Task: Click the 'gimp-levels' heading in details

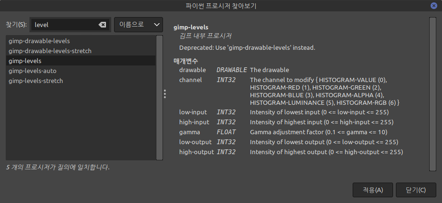Action: pyautogui.click(x=191, y=28)
